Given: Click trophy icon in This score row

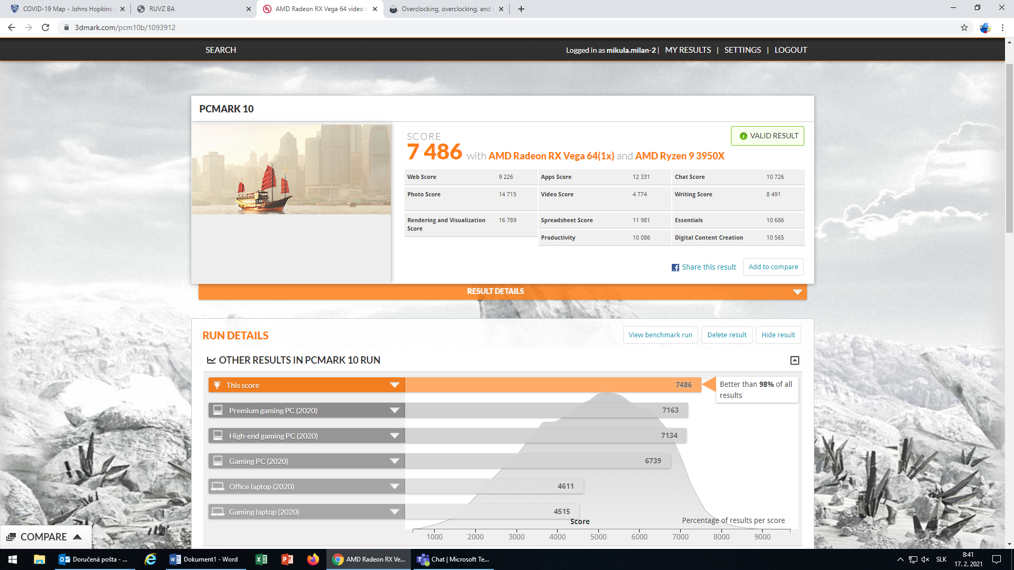Looking at the screenshot, I should (x=217, y=385).
